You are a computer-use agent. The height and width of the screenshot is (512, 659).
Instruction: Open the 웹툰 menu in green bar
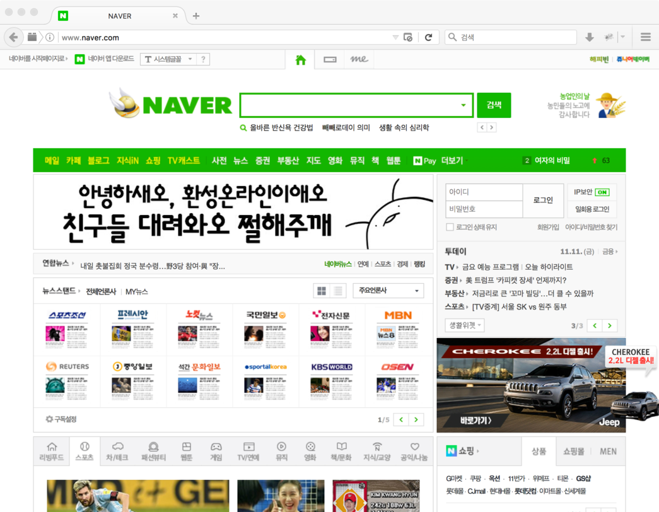[x=394, y=160]
